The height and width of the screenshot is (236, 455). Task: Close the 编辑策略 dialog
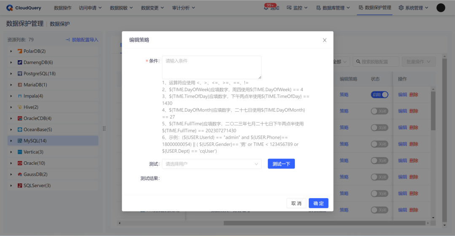[325, 40]
